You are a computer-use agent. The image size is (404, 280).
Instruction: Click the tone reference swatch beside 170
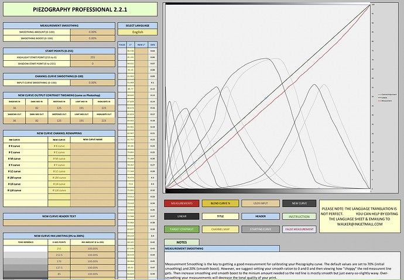pyautogui.click(x=26, y=261)
